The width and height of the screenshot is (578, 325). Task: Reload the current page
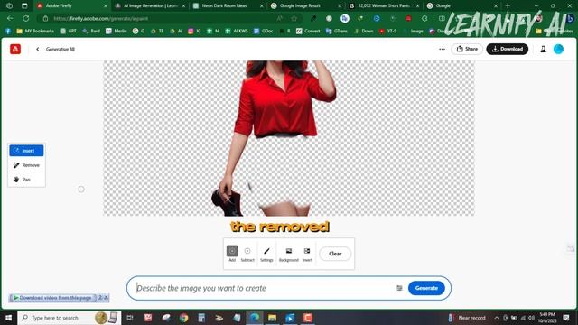[x=26, y=18]
